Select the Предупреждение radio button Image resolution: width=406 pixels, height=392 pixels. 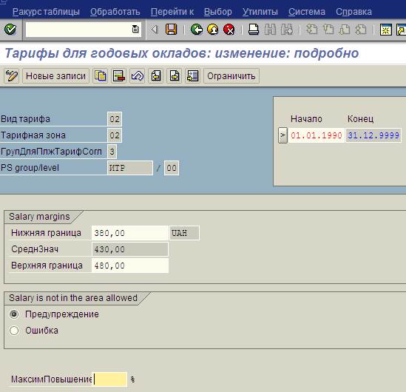(14, 314)
